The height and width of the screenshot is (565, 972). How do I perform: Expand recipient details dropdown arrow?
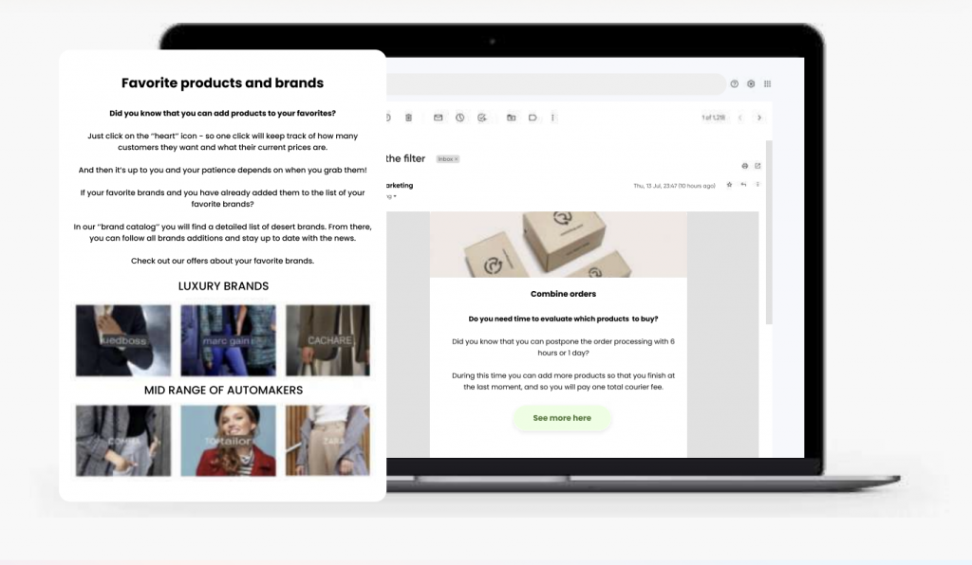[x=395, y=197]
